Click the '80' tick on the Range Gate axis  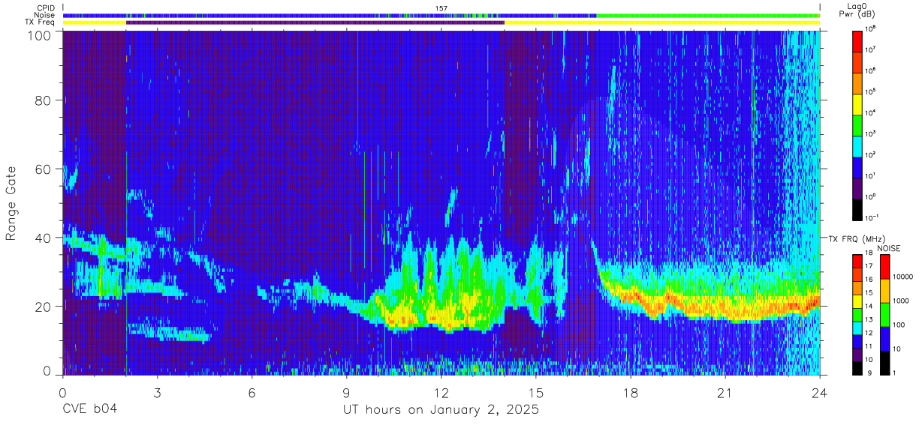(43, 100)
